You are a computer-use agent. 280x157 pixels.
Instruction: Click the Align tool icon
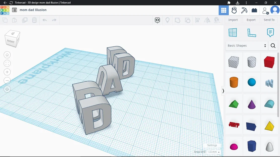[x=197, y=20]
